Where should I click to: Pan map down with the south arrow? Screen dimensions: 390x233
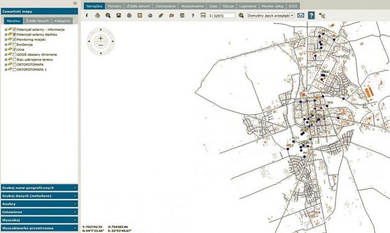101,53
